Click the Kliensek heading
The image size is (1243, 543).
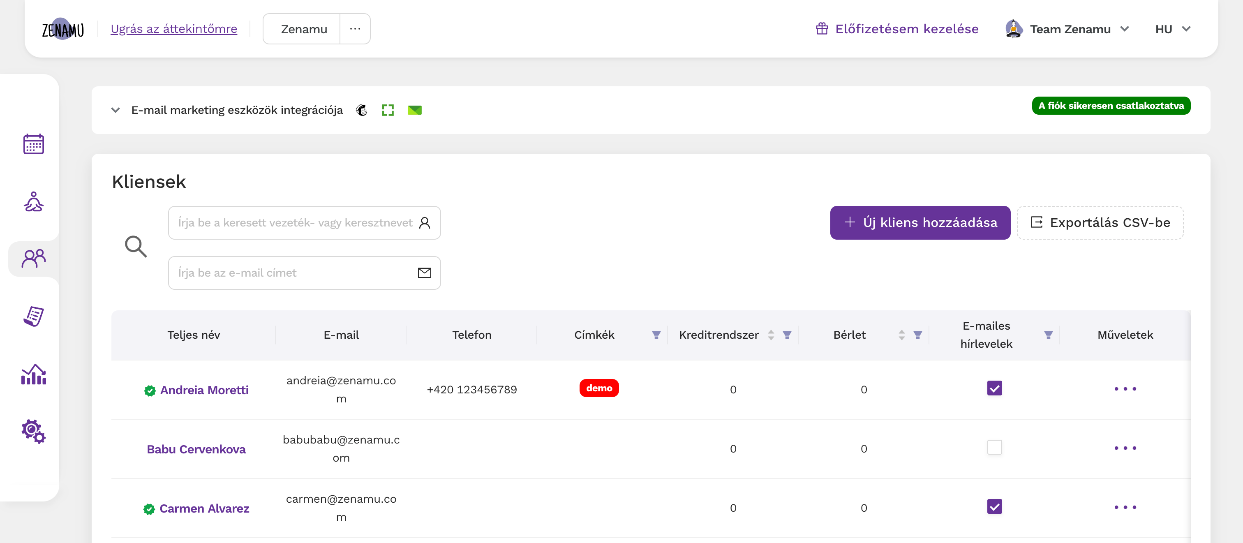tap(149, 182)
